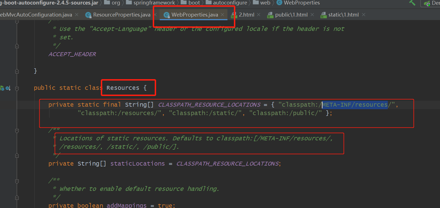Click the highlighted META-INF/resources text
Image resolution: width=440 pixels, height=208 pixels.
click(355, 105)
